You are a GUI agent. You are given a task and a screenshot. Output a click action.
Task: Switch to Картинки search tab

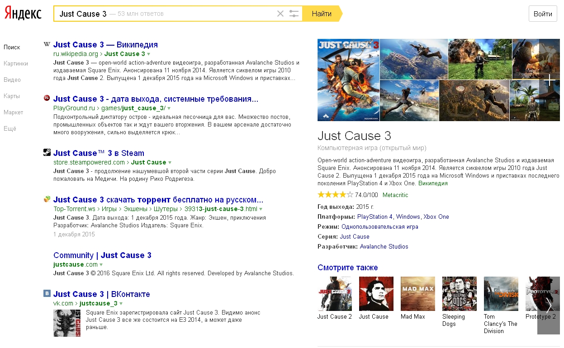point(15,63)
